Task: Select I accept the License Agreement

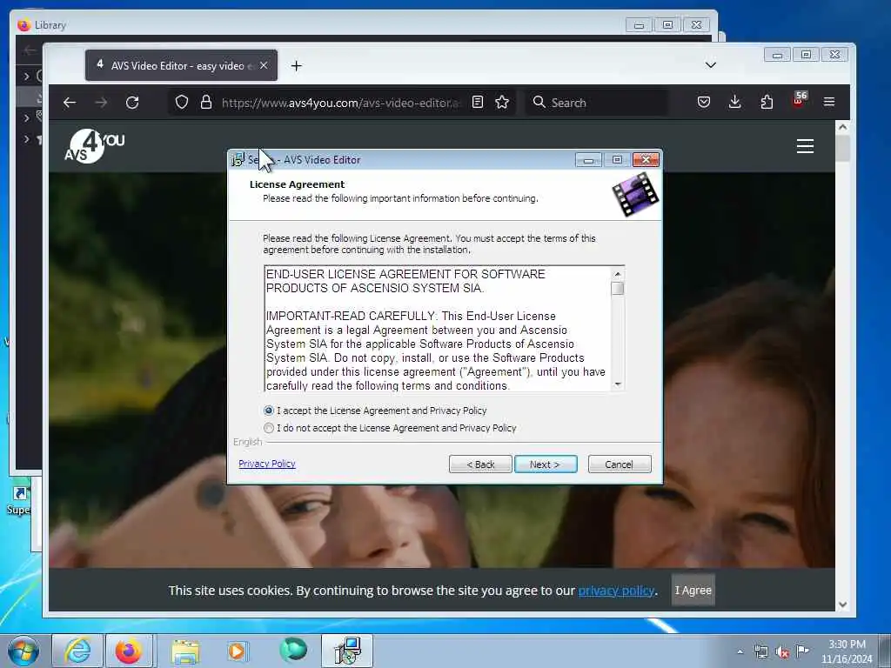Action: click(x=269, y=411)
